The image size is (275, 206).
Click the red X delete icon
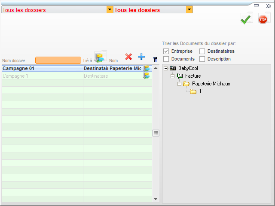coord(128,57)
